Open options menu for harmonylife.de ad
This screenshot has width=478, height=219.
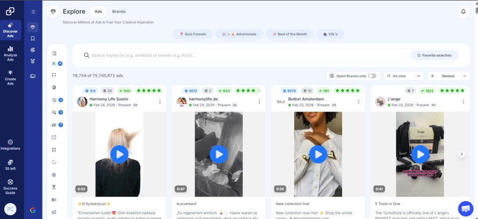click(259, 102)
